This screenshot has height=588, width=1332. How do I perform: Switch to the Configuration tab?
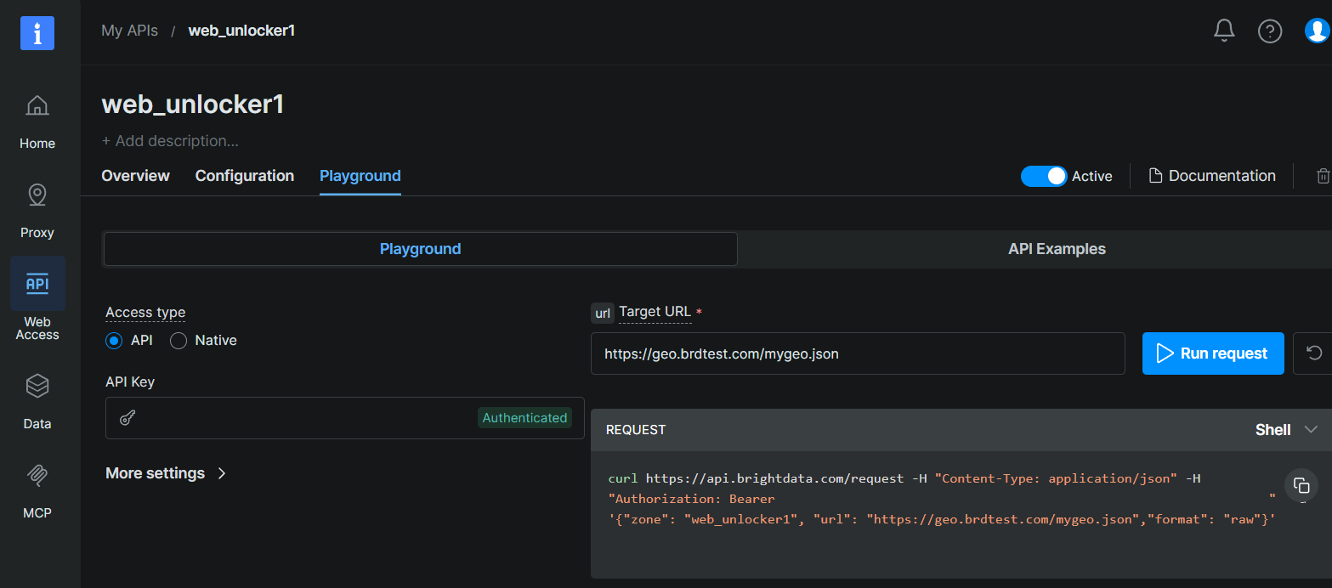click(244, 176)
